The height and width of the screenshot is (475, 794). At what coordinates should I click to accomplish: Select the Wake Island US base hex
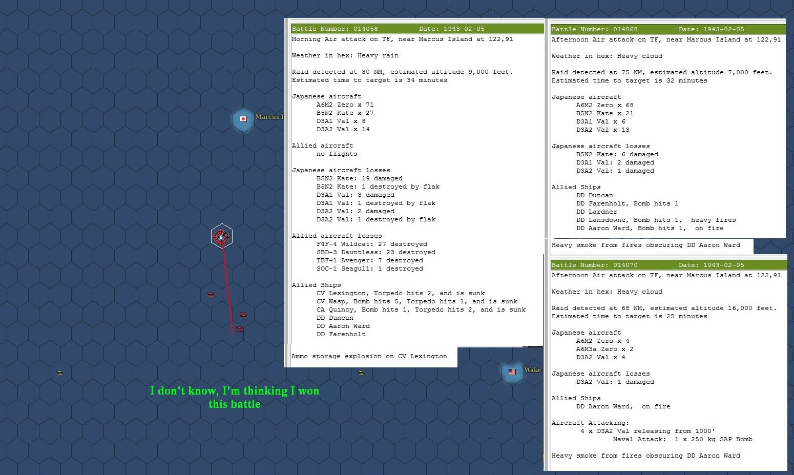click(512, 372)
